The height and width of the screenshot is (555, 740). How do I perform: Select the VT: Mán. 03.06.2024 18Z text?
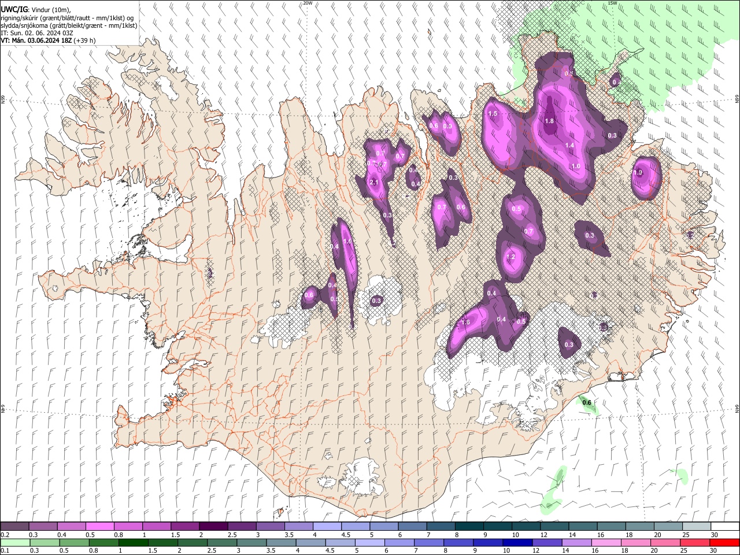(x=36, y=40)
